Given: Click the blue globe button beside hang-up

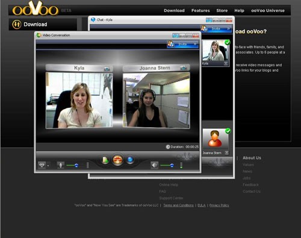Looking at the screenshot, I should tap(130, 160).
